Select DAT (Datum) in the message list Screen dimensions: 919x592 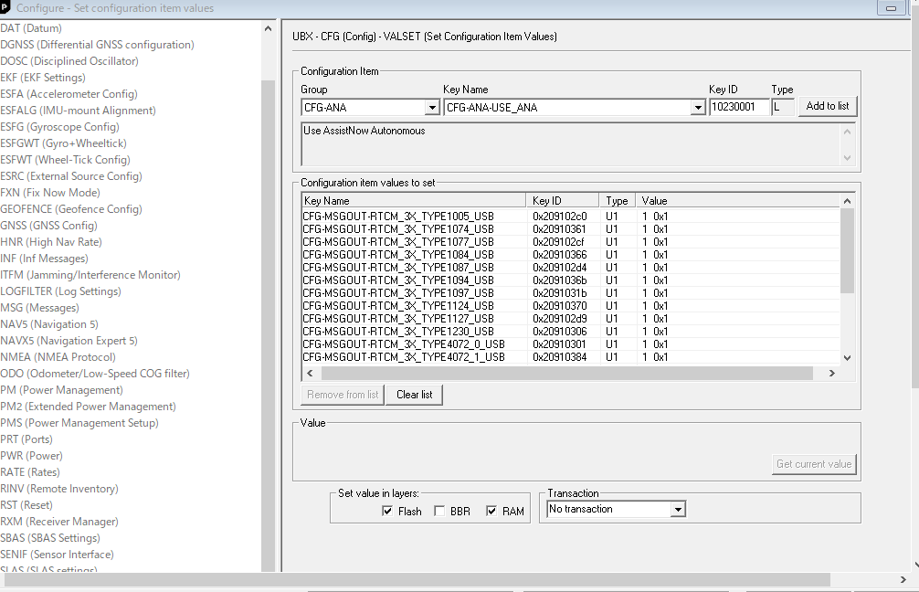pyautogui.click(x=31, y=28)
